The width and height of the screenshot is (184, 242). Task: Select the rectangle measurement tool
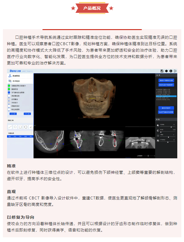(x=20, y=127)
